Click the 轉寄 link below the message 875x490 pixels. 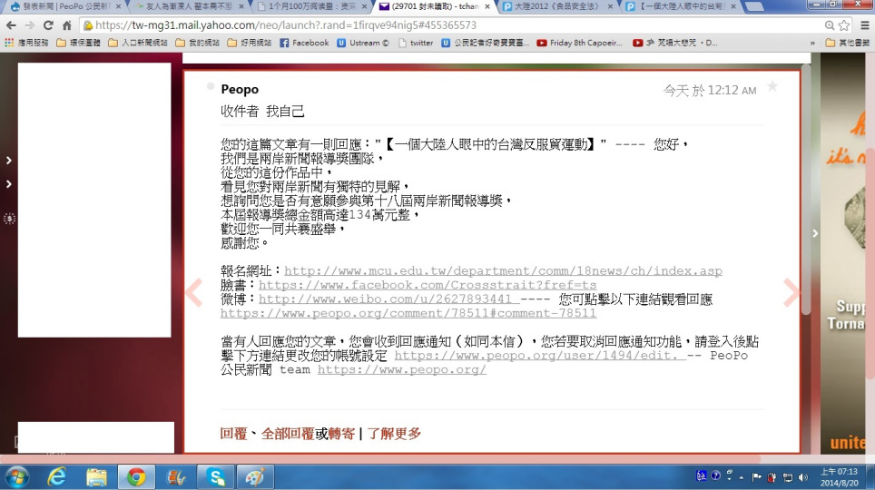point(341,434)
